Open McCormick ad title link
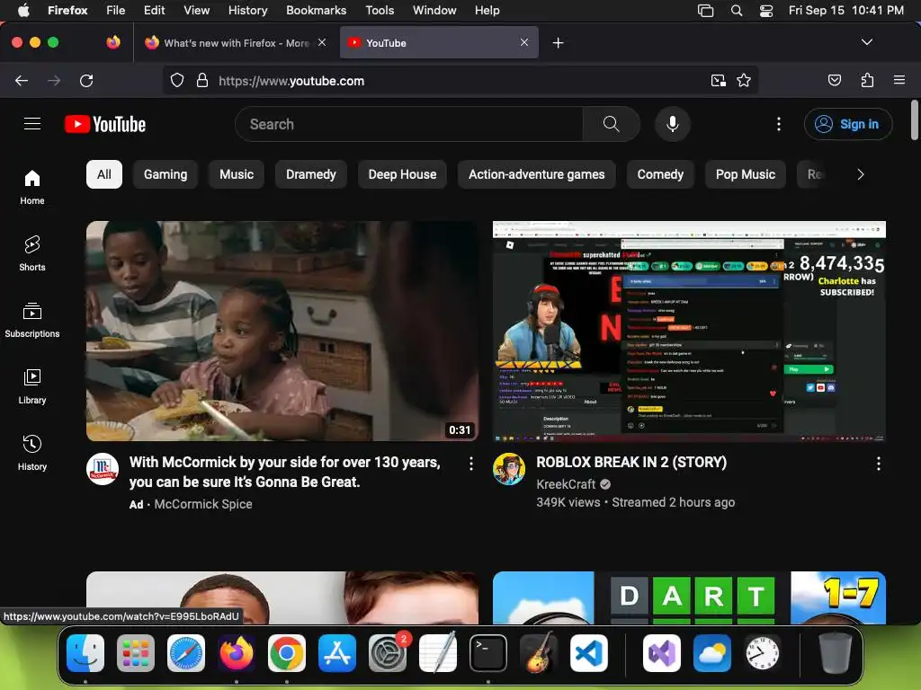Image resolution: width=921 pixels, height=690 pixels. 285,472
